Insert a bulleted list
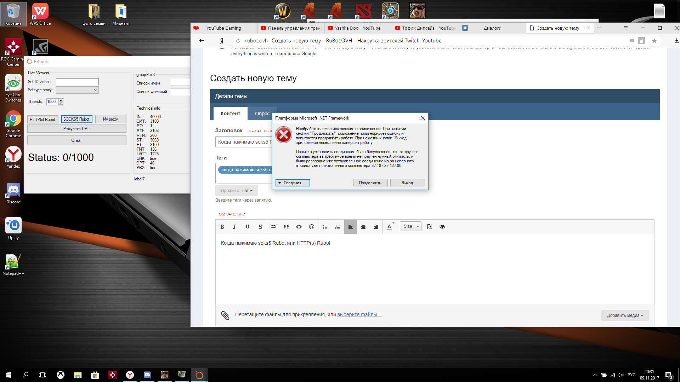This screenshot has height=382, width=680. pos(325,227)
